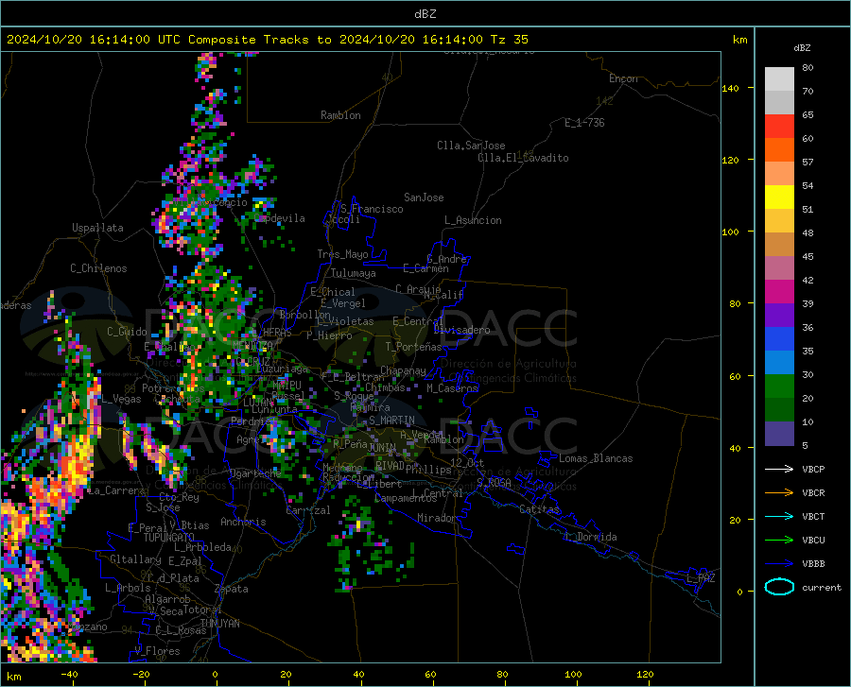Image resolution: width=851 pixels, height=687 pixels.
Task: Pick the dark slate-purple swatch at scale bottom
Action: tap(779, 434)
